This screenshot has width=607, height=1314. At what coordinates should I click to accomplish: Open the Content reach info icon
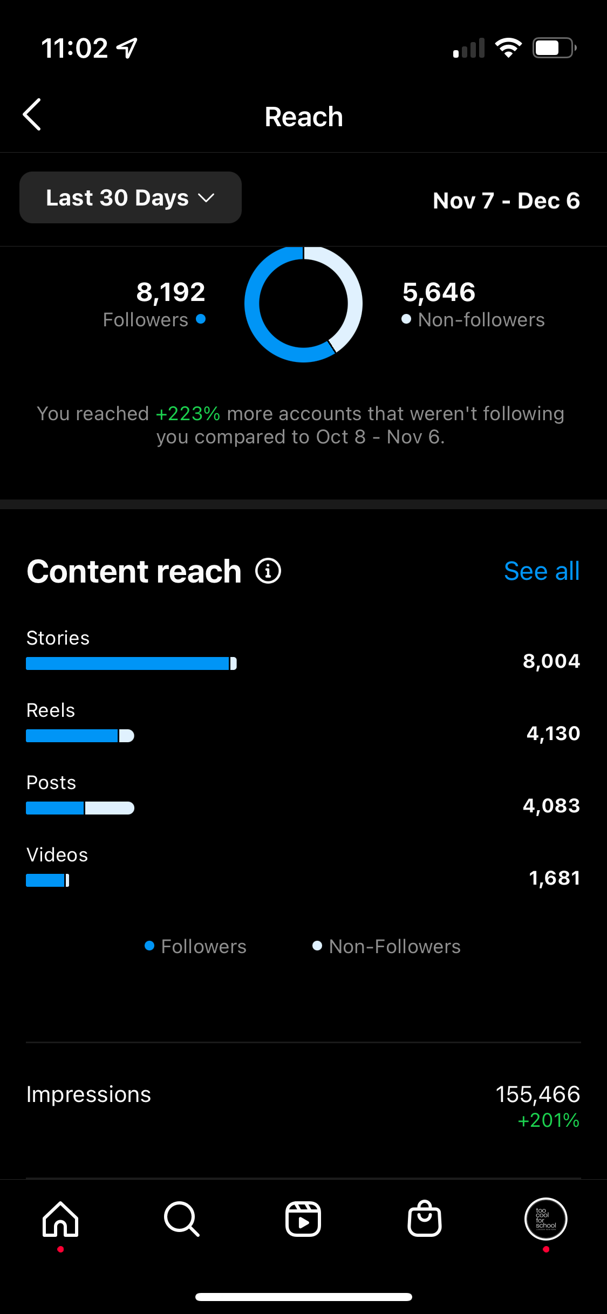(x=268, y=571)
